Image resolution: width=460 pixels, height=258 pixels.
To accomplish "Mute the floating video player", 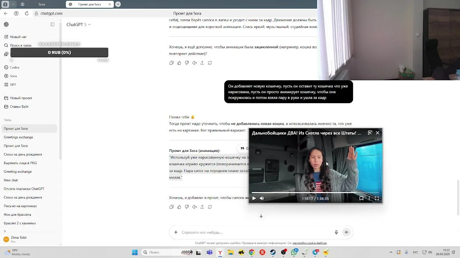I will 262,198.
